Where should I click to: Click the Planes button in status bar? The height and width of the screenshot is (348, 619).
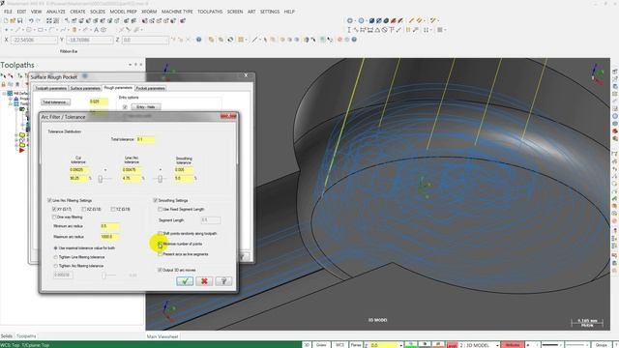356,345
